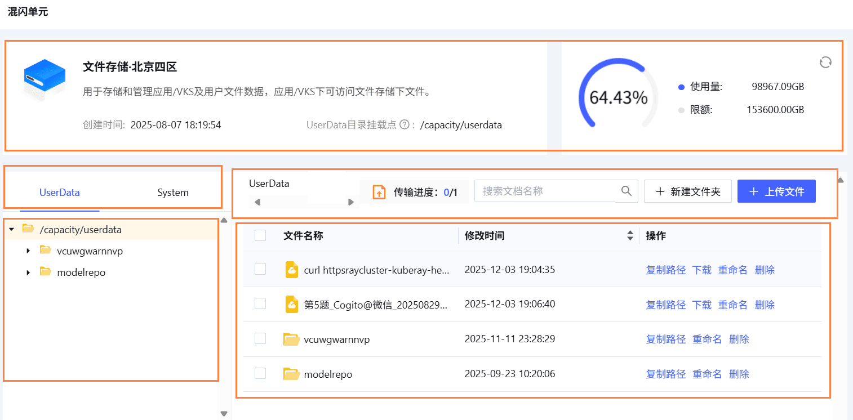
Task: Delete the vcuwgwarnnvp folder
Action: click(x=739, y=339)
